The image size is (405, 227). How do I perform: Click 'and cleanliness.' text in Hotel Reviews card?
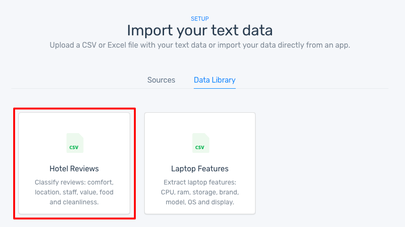coord(74,202)
